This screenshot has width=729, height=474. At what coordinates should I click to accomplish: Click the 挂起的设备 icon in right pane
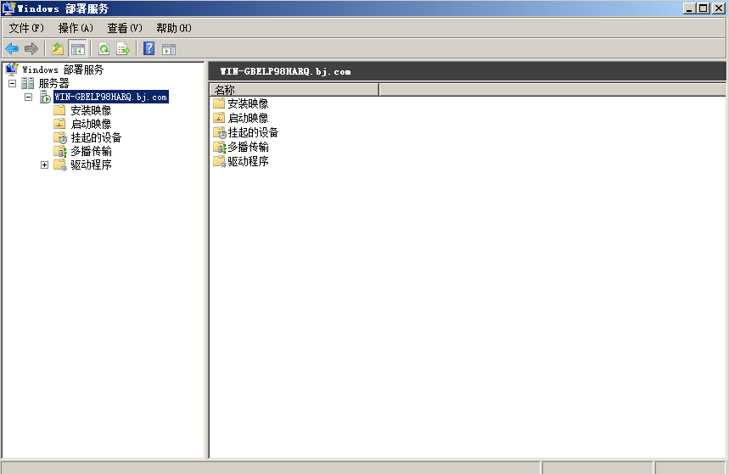(220, 132)
